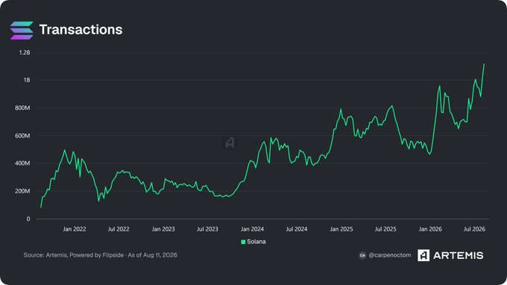Click the source attribution text line

[100, 255]
